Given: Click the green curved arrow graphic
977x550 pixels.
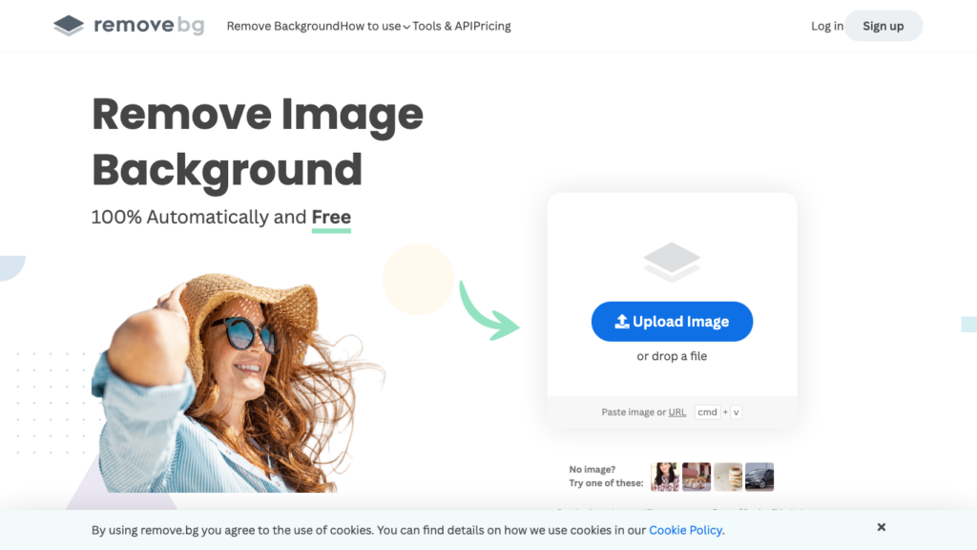Looking at the screenshot, I should tap(488, 310).
